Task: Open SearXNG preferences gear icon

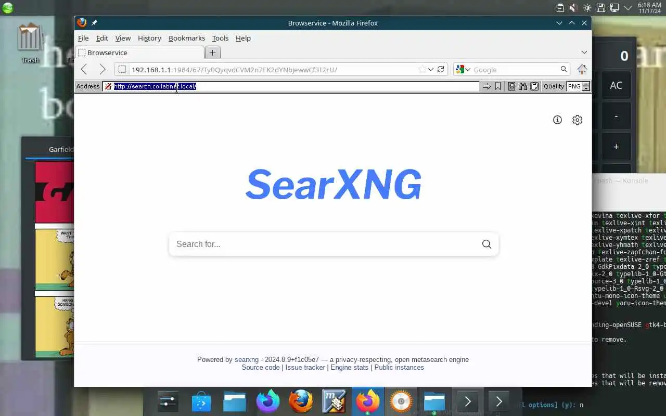Action: coord(577,120)
